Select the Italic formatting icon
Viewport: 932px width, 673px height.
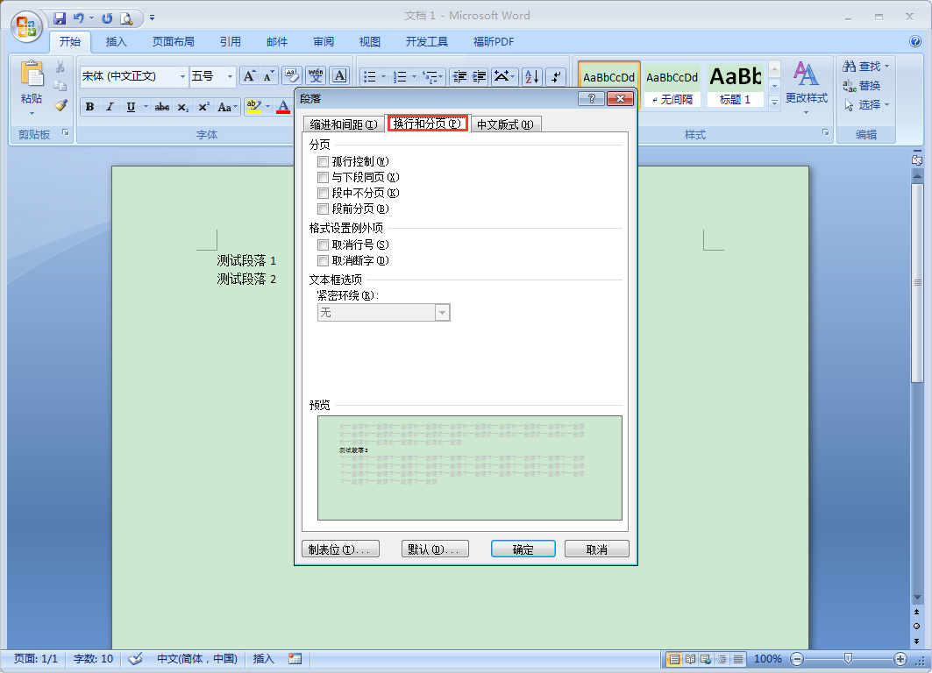[110, 106]
